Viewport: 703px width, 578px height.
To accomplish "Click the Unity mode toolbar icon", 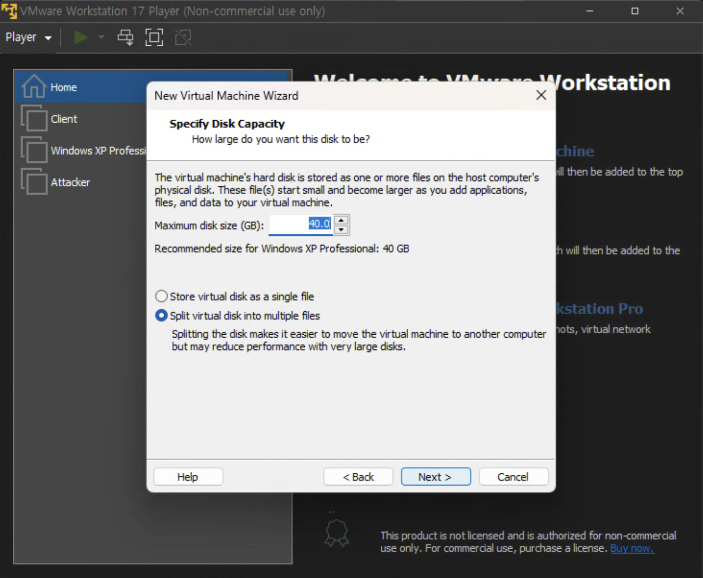I will coord(183,37).
